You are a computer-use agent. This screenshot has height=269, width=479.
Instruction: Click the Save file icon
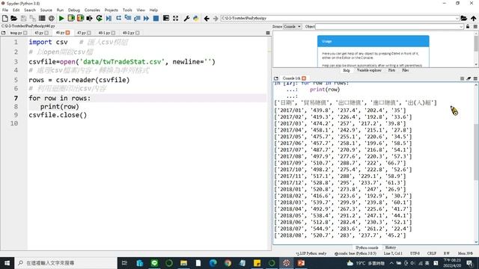coord(23,18)
